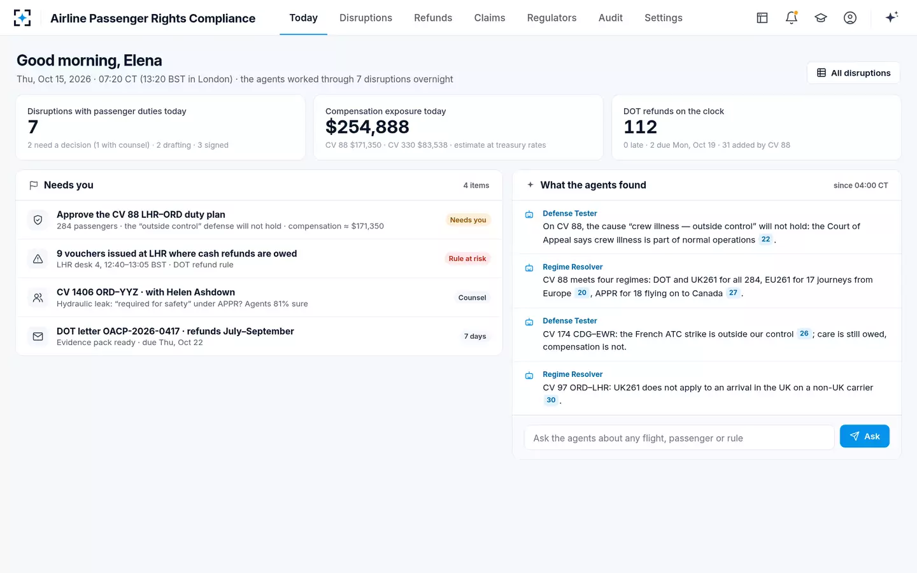
Task: Open the layout panel icon in header
Action: point(762,18)
